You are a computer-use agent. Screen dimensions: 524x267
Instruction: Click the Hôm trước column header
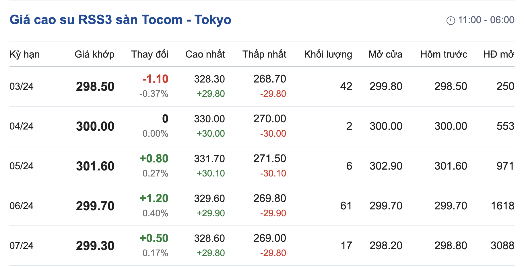444,54
